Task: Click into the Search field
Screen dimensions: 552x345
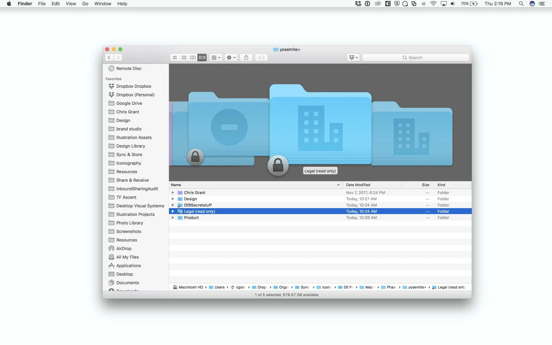Action: coord(415,57)
